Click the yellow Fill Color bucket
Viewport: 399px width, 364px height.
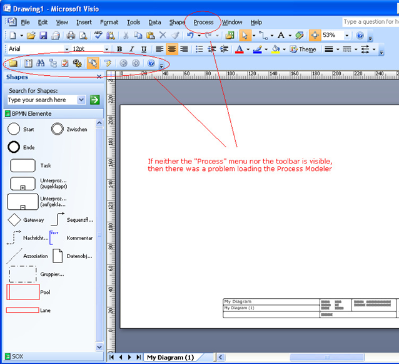(x=276, y=49)
